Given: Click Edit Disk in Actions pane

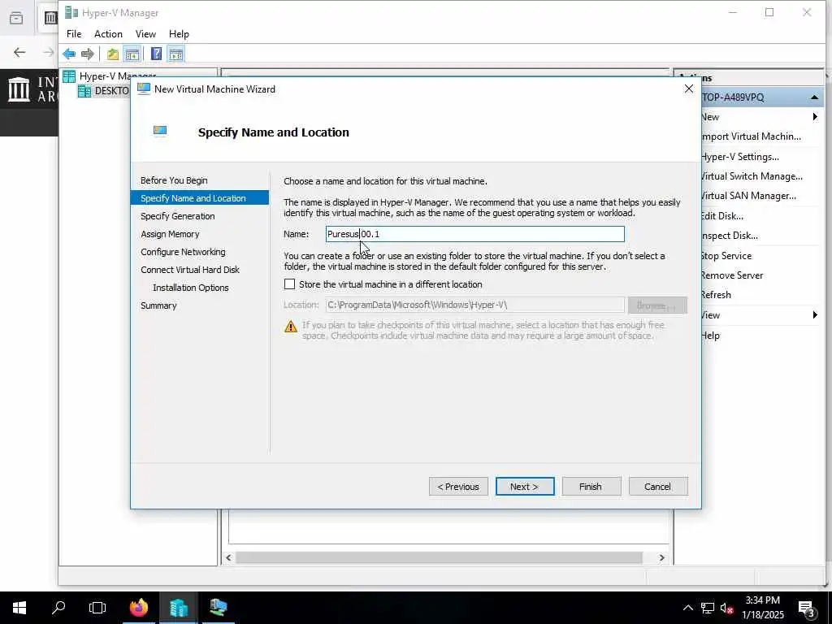Looking at the screenshot, I should pyautogui.click(x=722, y=216).
